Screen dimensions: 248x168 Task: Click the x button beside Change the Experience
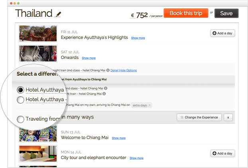point(228,117)
